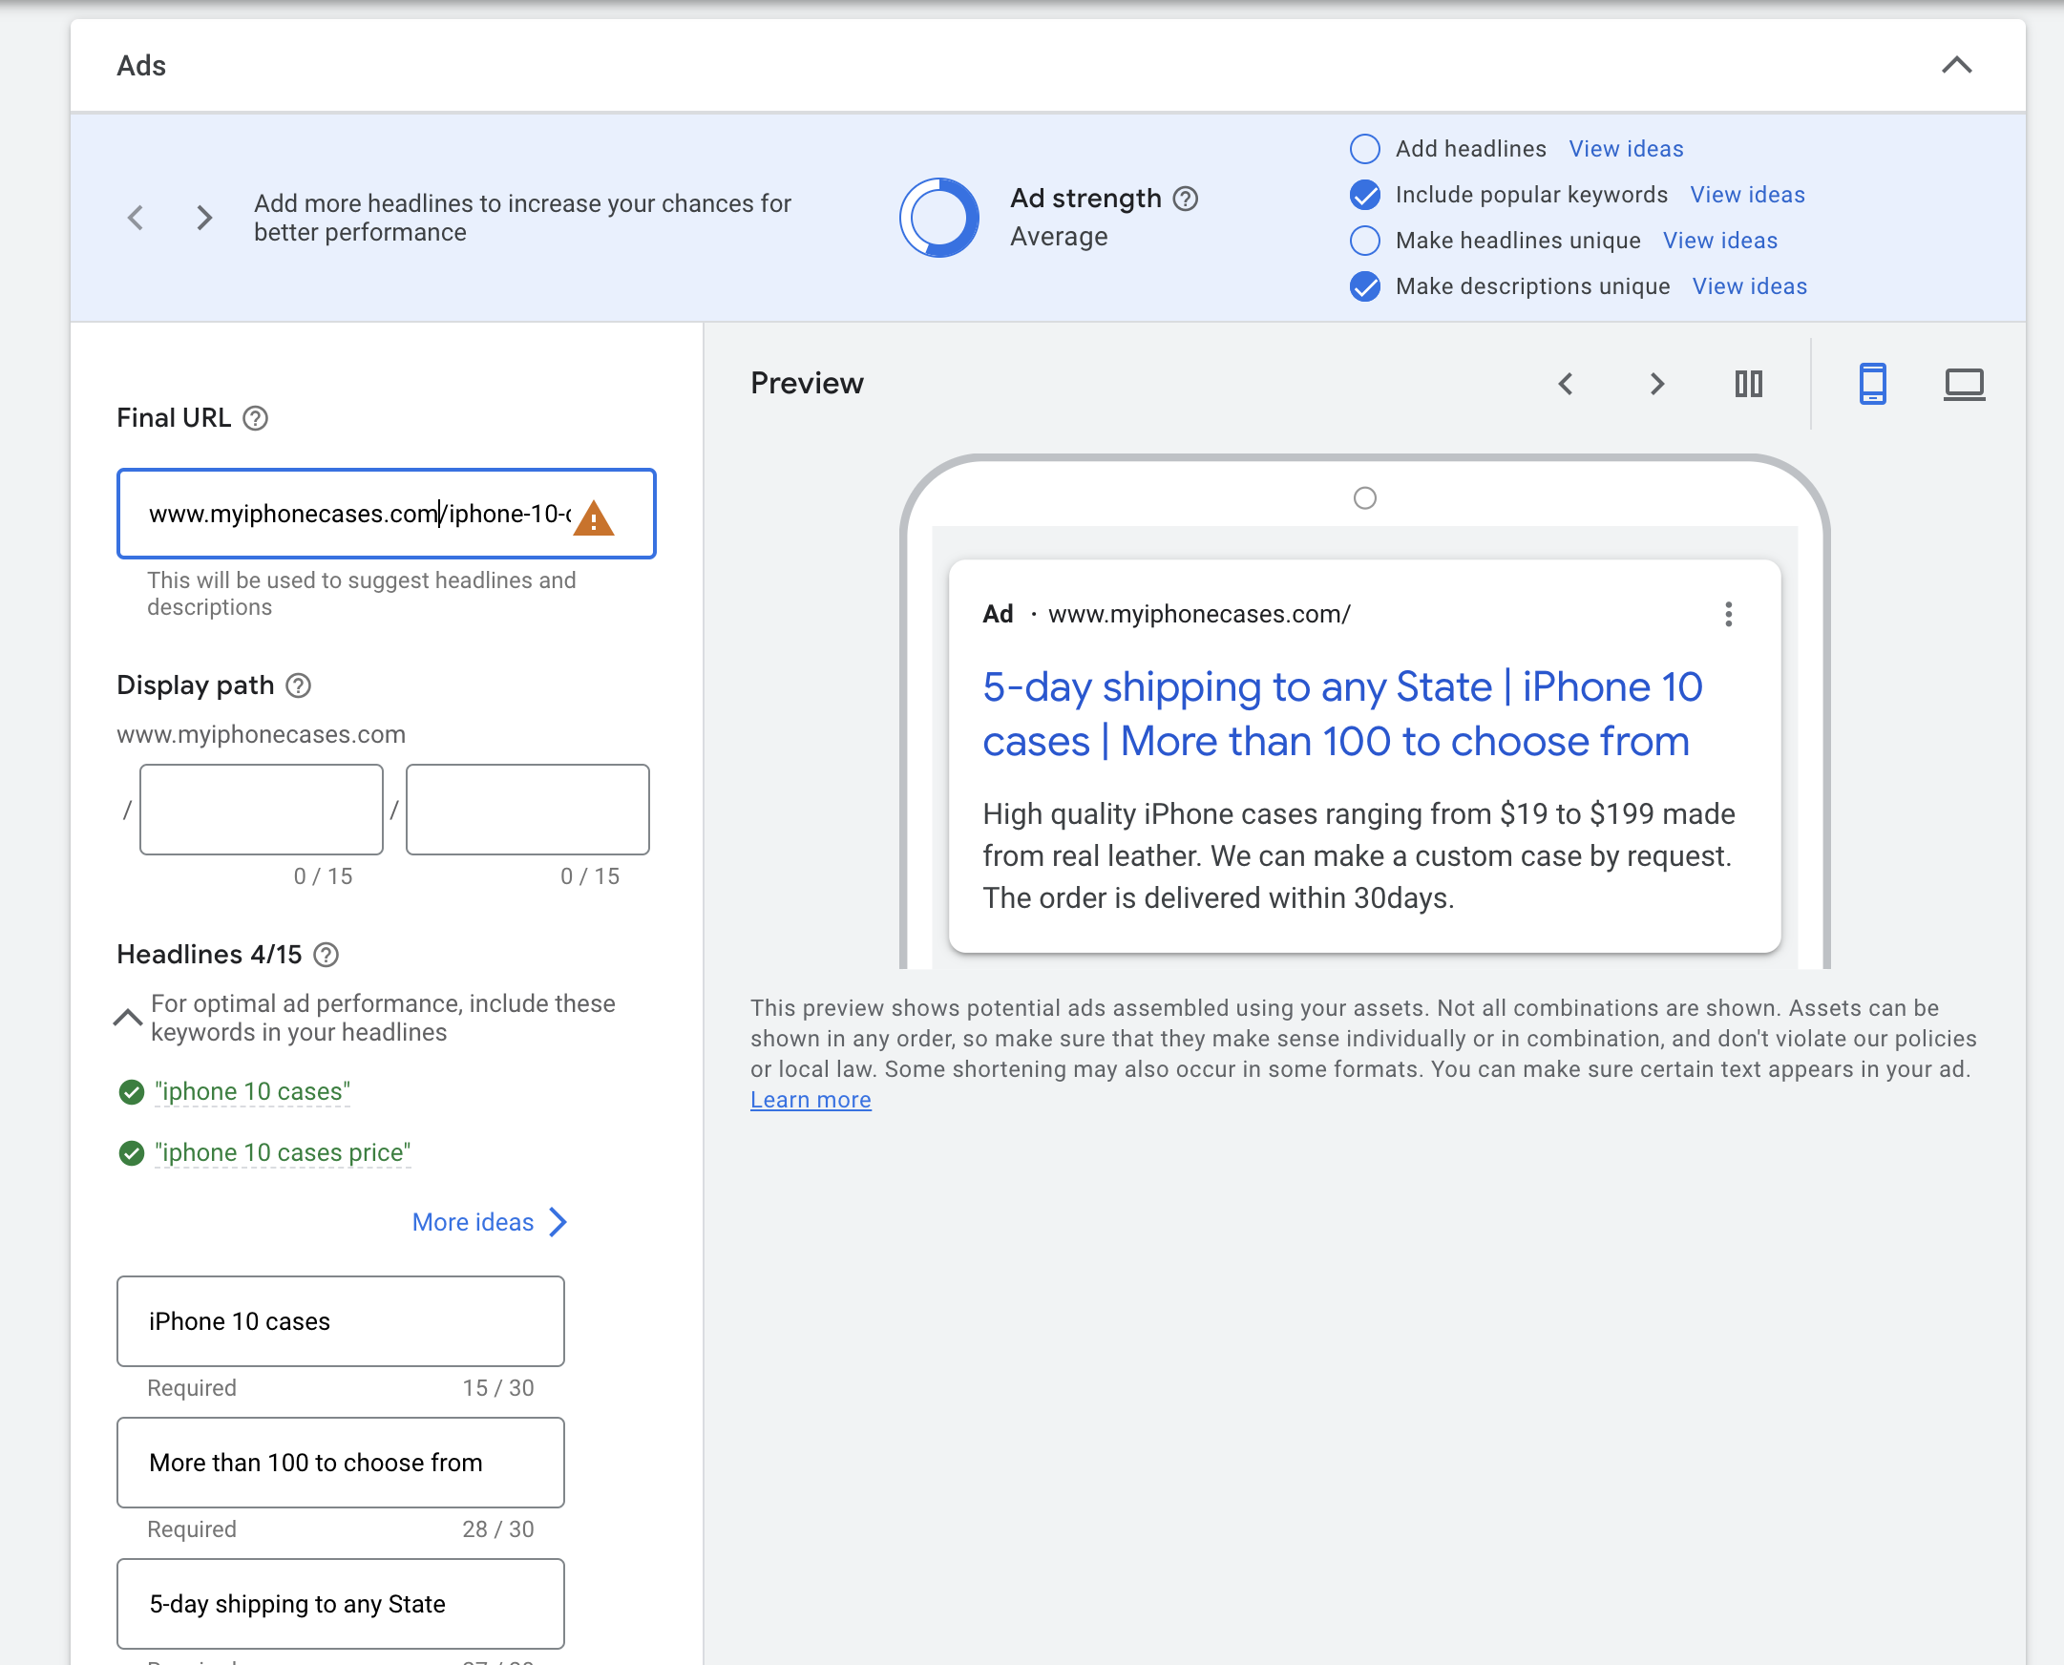The width and height of the screenshot is (2064, 1665).
Task: View ideas for Make headlines unique
Action: point(1719,241)
